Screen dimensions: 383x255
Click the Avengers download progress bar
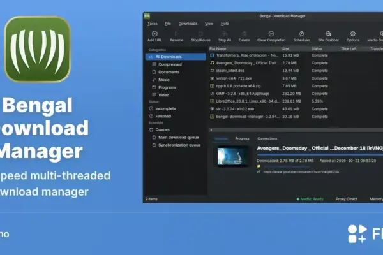tap(320, 154)
